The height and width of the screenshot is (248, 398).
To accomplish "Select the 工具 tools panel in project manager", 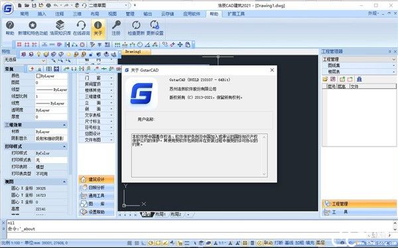I will (359, 212).
